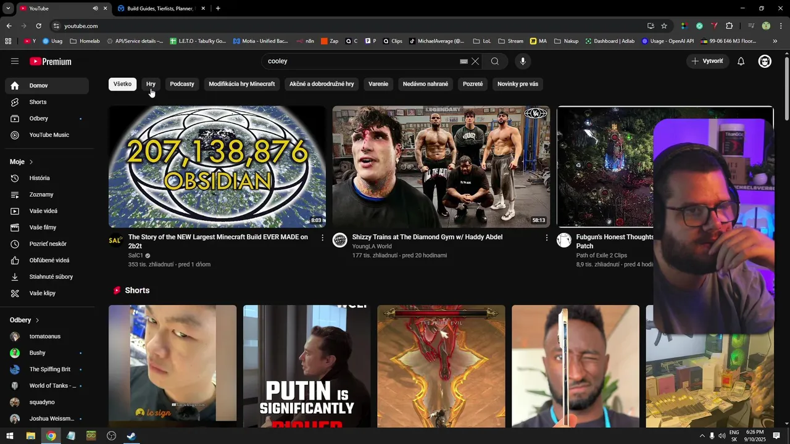Screen dimensions: 790x444
Task: Expand the Moje section chevron
Action: (x=31, y=162)
